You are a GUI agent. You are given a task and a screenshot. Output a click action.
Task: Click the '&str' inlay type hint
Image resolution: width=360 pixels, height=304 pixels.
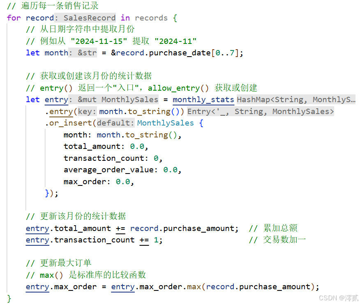coord(87,53)
